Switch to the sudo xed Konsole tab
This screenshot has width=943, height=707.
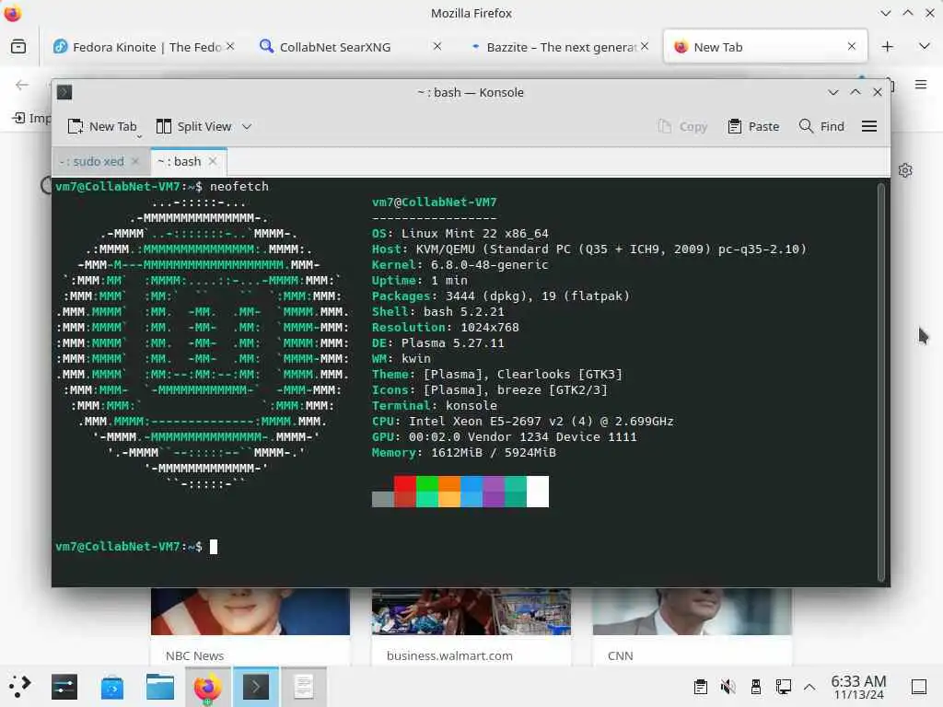coord(91,161)
